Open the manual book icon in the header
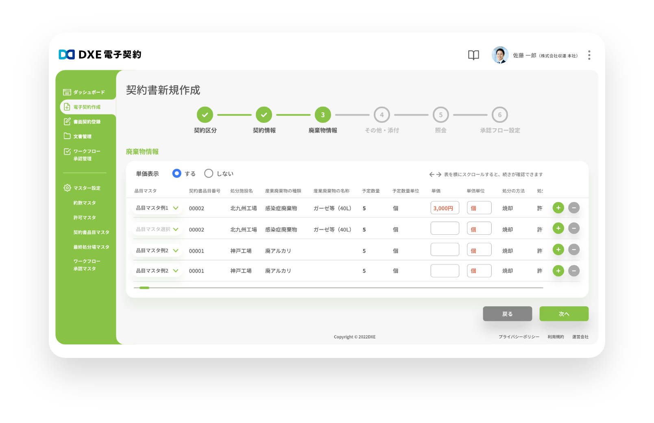This screenshot has height=423, width=654. coord(473,55)
